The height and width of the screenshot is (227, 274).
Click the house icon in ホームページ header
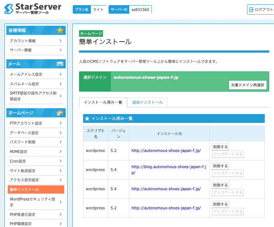(59, 113)
